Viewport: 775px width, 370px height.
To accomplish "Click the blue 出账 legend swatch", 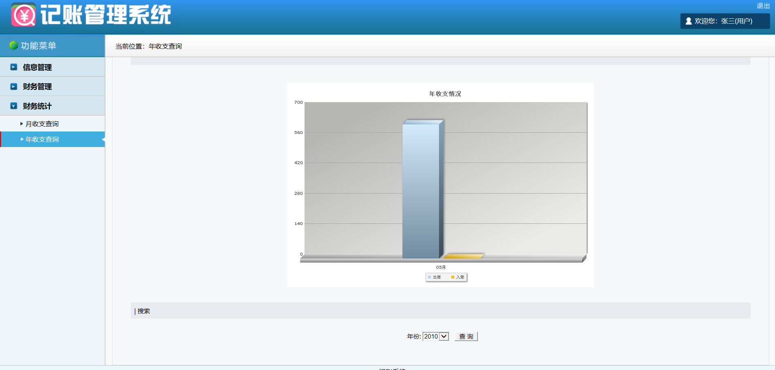I will point(429,277).
